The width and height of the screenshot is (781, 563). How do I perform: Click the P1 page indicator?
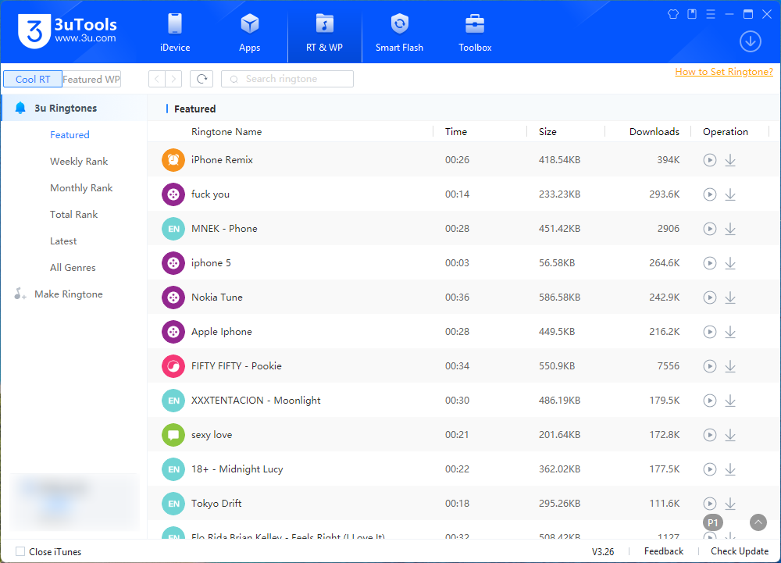click(x=713, y=522)
